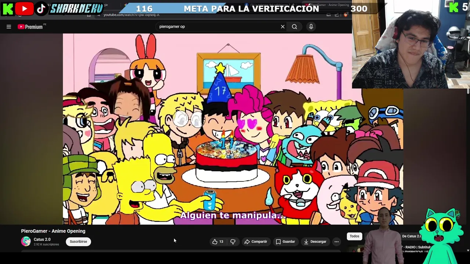Run the search with the magnifier button
The image size is (470, 264).
[x=294, y=26]
